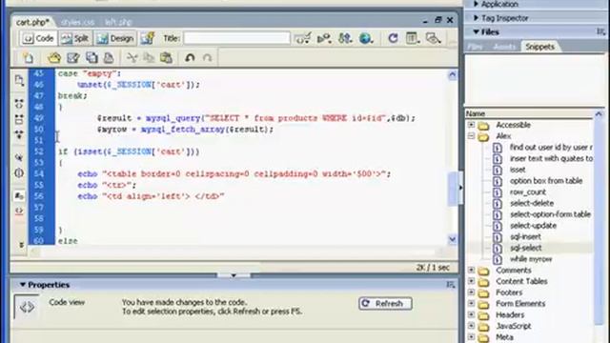Expand the Headers snippets folder
The height and width of the screenshot is (343, 610).
click(x=471, y=314)
